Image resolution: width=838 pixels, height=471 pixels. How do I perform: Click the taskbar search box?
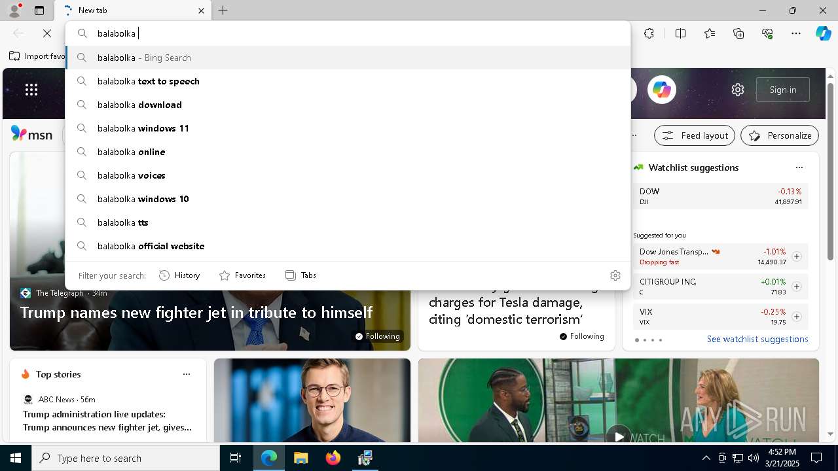(126, 458)
